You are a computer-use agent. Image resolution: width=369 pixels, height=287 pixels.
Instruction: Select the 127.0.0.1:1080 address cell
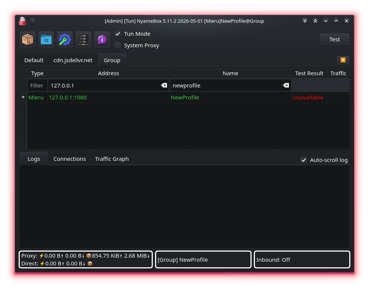pos(108,97)
